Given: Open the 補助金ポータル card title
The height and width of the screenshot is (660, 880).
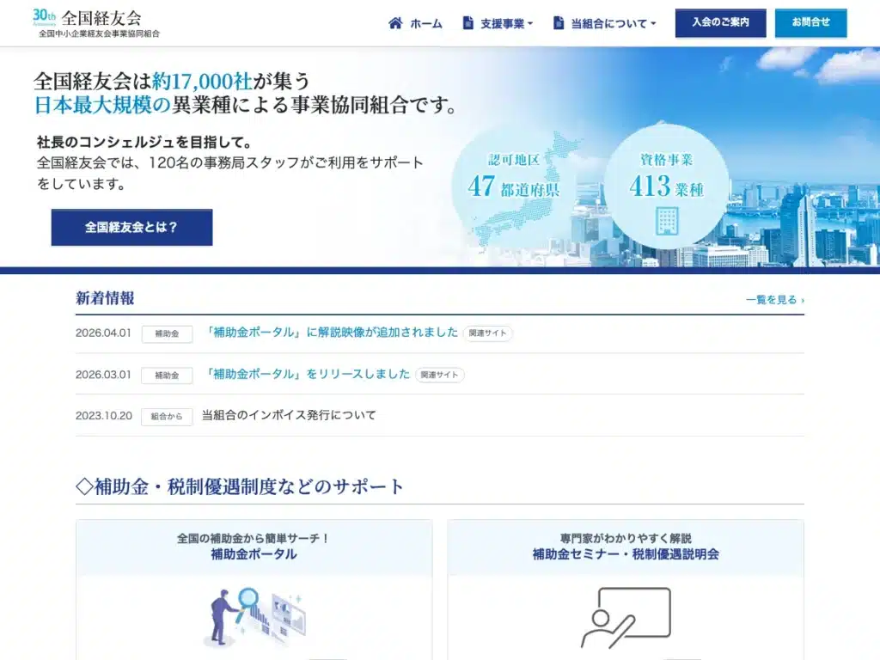Looking at the screenshot, I should click(x=254, y=554).
